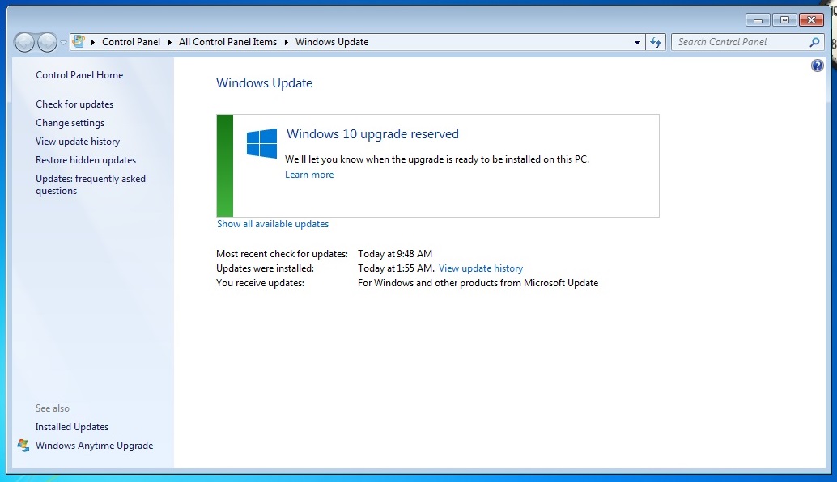
Task: Expand arrow after Control Panel breadcrumb
Action: tap(170, 42)
